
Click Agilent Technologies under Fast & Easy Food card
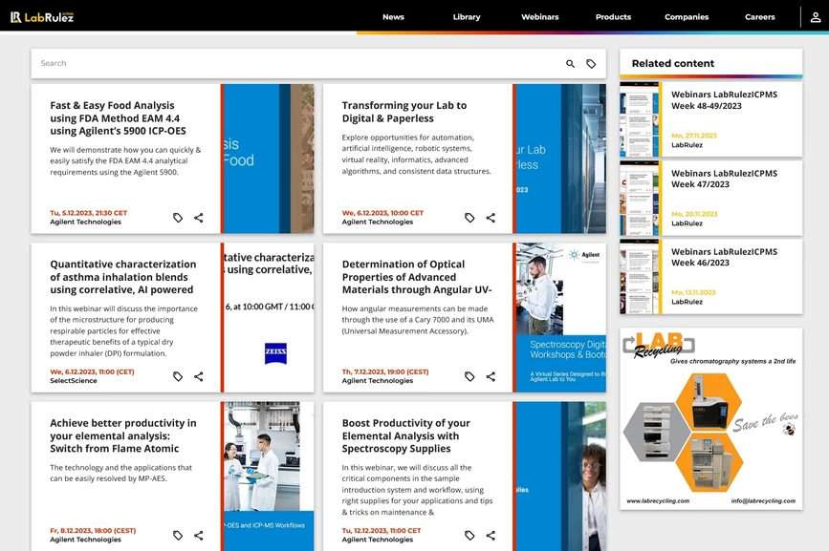click(86, 223)
